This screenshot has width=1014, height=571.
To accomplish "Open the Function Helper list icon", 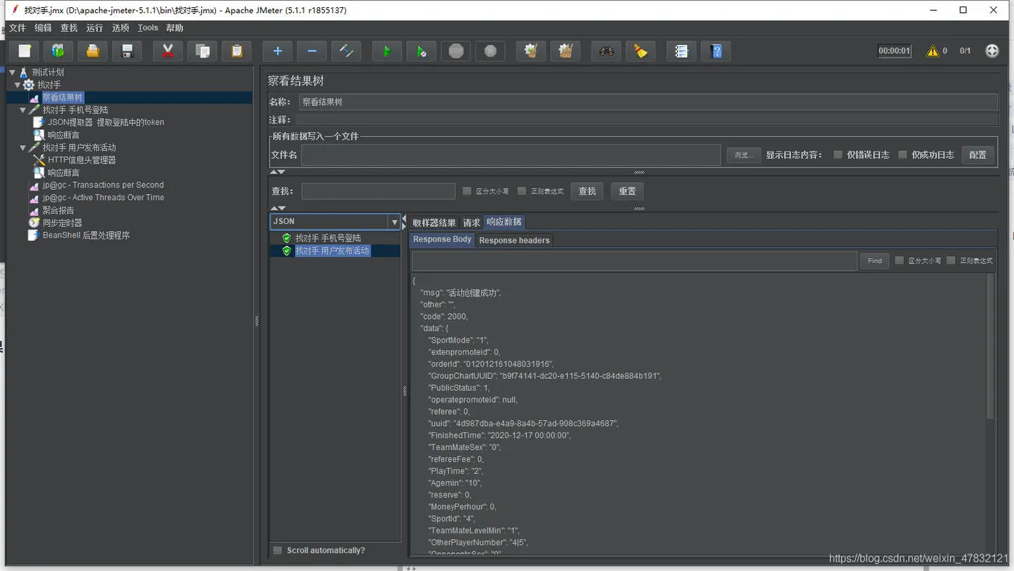I will (x=681, y=51).
